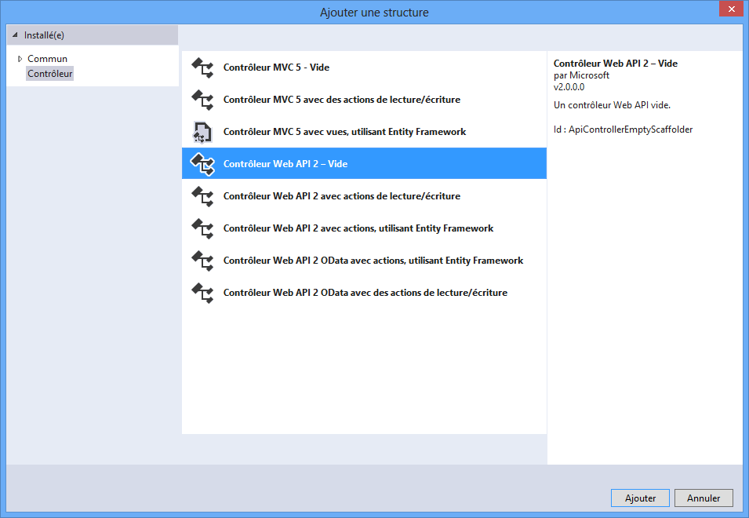Click the Installé(e) header label
Viewport: 749px width, 518px height.
(x=44, y=35)
